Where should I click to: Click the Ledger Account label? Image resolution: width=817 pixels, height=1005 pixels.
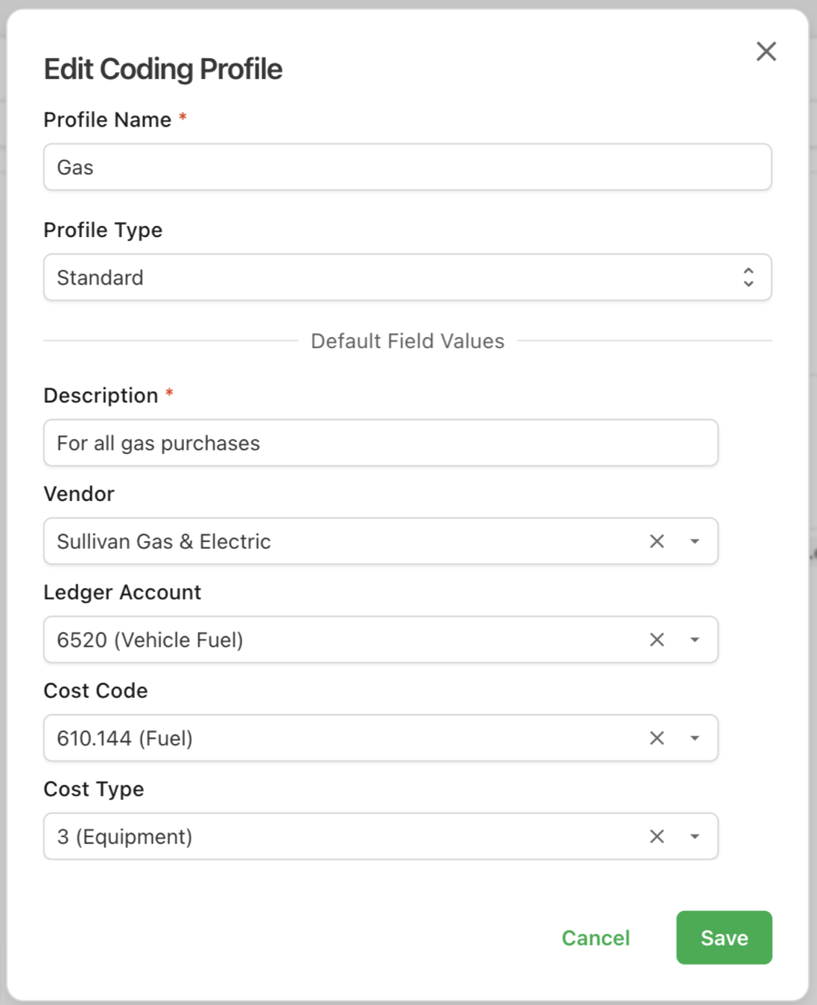click(x=123, y=592)
